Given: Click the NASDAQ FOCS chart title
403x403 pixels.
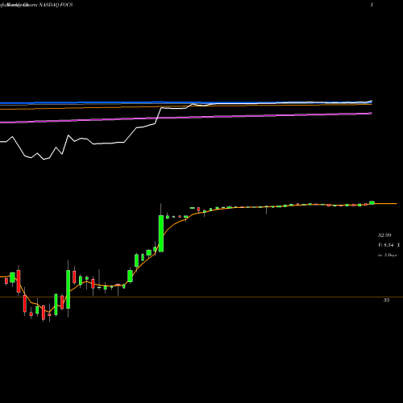Looking at the screenshot, I should [56, 5].
